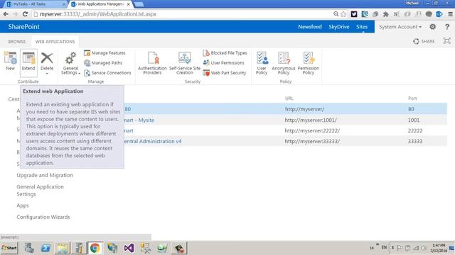
Task: Select the WEB APPLICATIONS ribbon tab
Action: (x=55, y=42)
